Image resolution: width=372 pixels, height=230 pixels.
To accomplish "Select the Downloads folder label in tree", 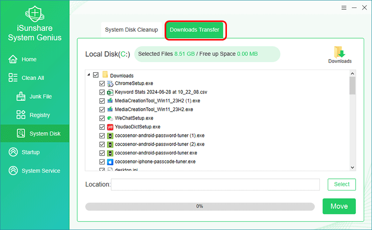I will pyautogui.click(x=122, y=75).
